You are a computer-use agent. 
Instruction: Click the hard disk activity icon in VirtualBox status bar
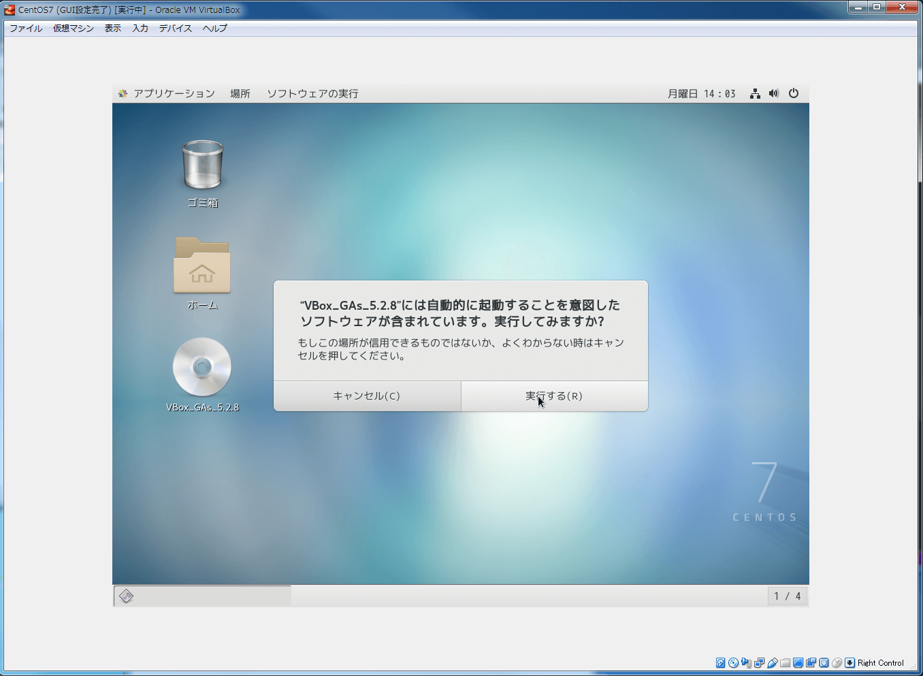click(x=721, y=662)
